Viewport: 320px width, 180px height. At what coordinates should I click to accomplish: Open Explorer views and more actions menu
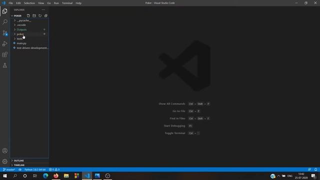(43, 10)
